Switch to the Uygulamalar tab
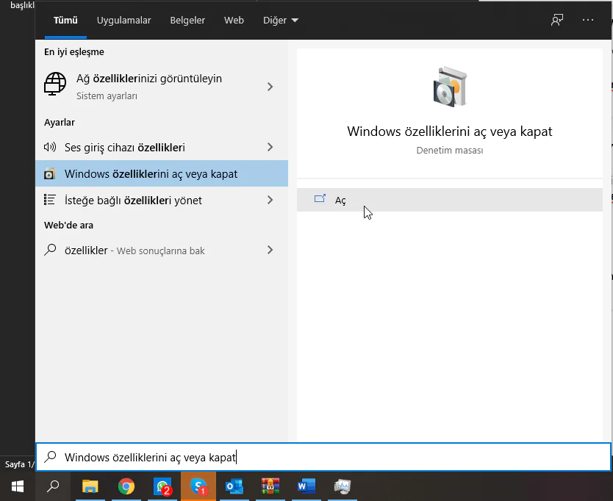 pyautogui.click(x=123, y=20)
